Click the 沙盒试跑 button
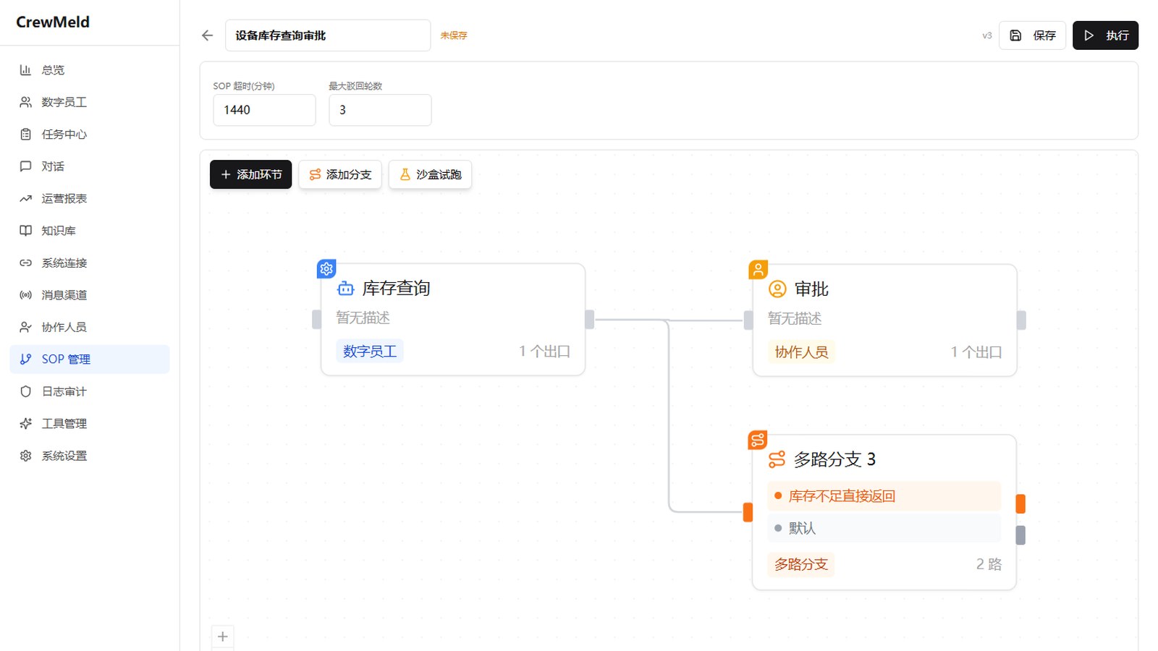1158x651 pixels. coord(430,174)
